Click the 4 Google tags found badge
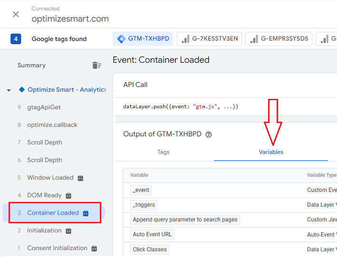This screenshot has height=257, width=337. click(x=16, y=39)
